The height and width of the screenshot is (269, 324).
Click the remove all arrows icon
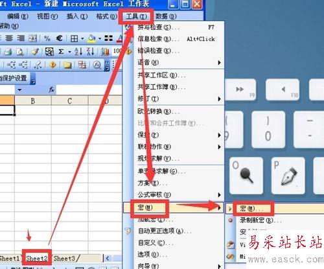[38, 65]
